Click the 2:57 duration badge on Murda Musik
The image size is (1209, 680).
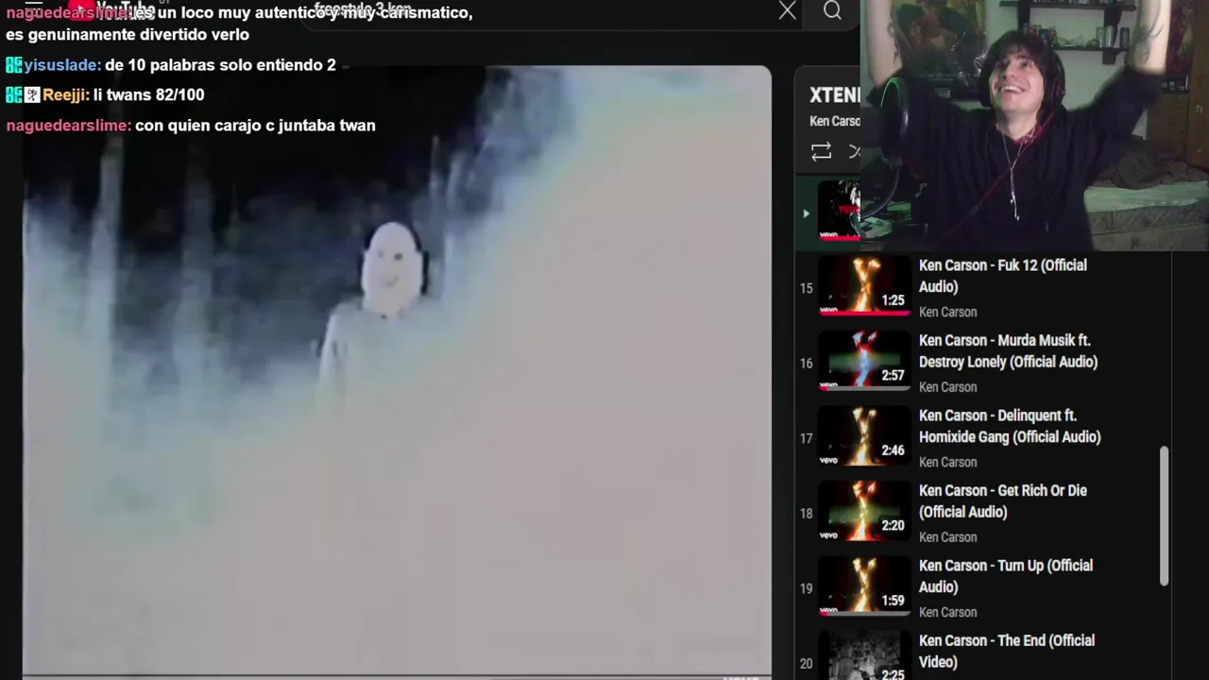(x=893, y=375)
